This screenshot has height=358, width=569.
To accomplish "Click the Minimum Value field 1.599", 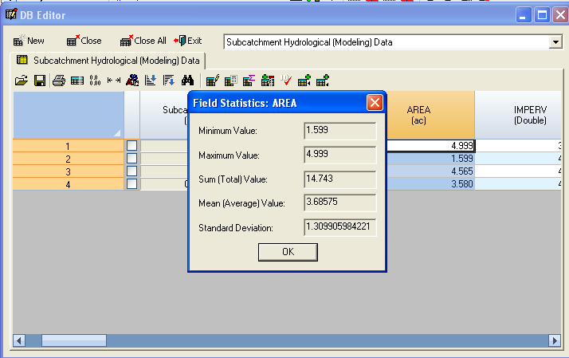I will (x=340, y=131).
